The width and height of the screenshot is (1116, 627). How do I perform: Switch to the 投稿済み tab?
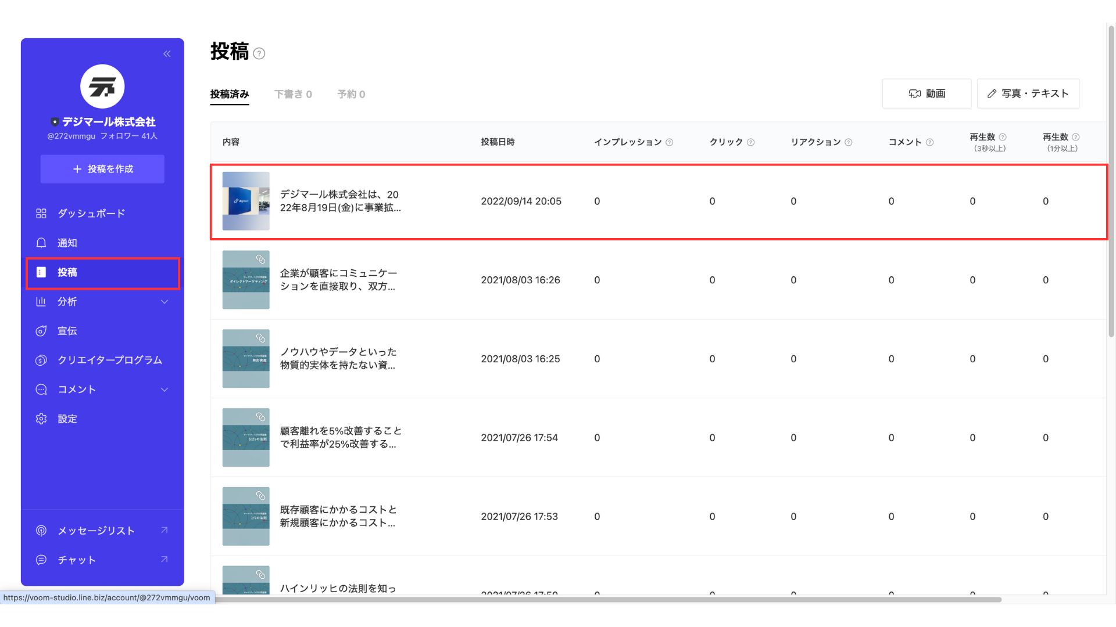(230, 94)
